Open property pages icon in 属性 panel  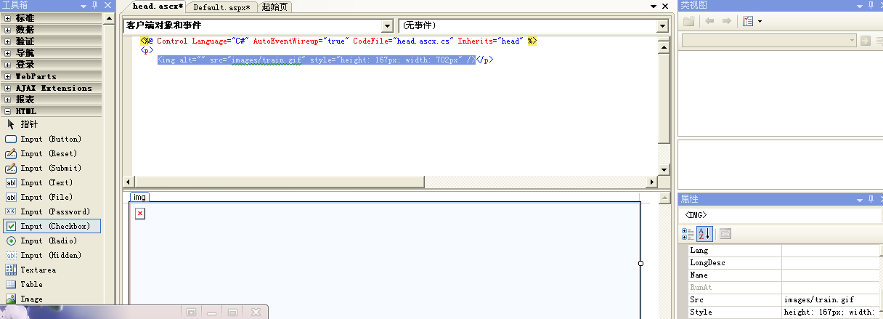pos(725,234)
